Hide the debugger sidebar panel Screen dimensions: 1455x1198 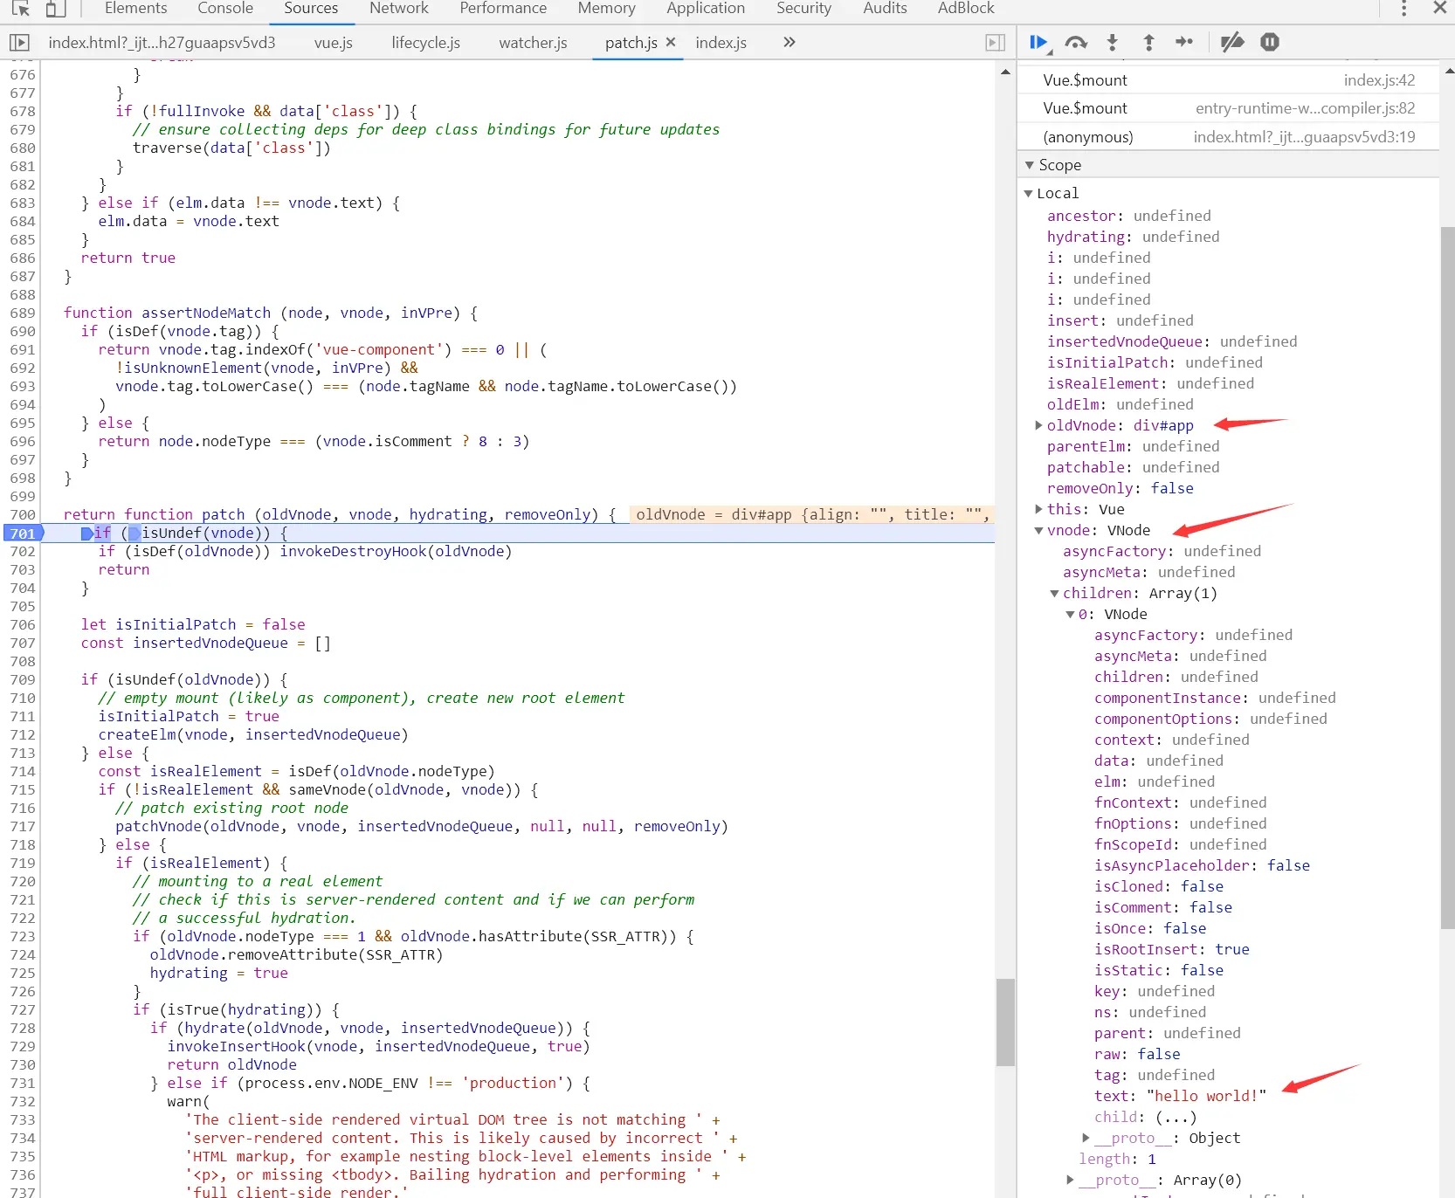[x=995, y=42]
